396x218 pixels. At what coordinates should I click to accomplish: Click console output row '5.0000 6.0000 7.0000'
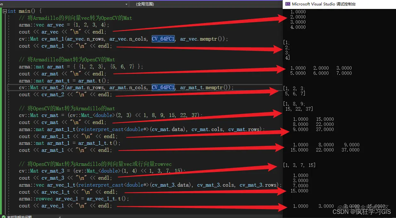(321, 73)
